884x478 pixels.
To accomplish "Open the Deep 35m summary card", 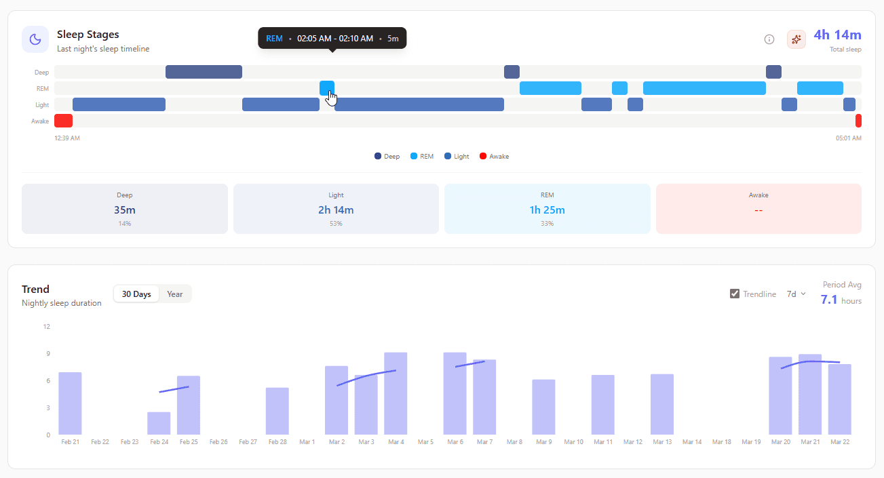I will (125, 209).
